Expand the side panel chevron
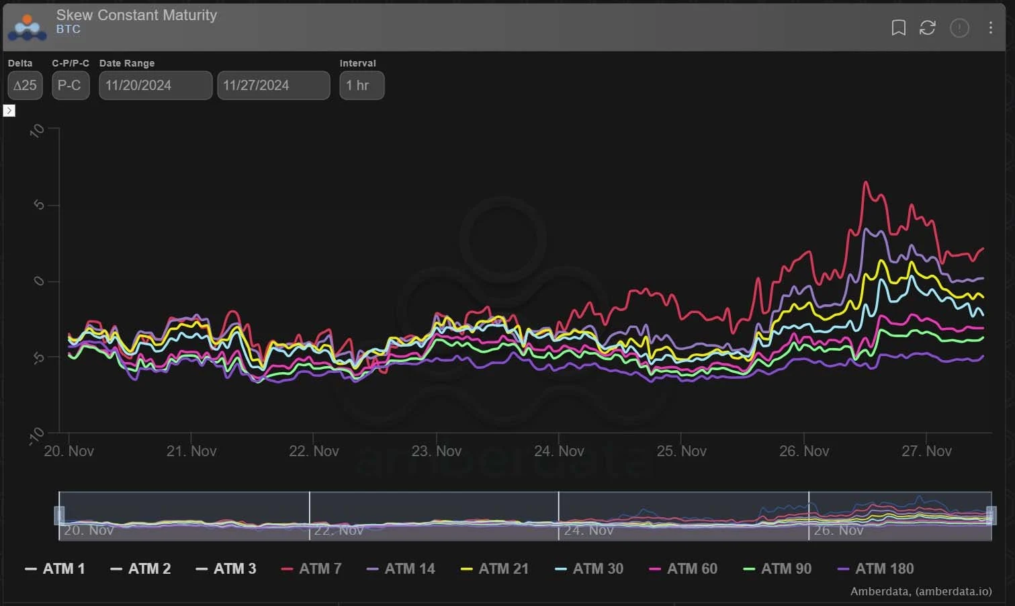This screenshot has height=606, width=1015. point(9,110)
